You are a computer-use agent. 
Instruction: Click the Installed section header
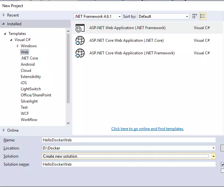point(35,24)
